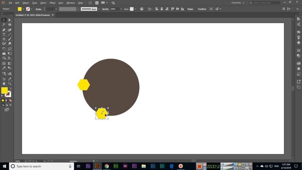Set paint mode to Gradient
302x170 pixels.
(x=7, y=101)
